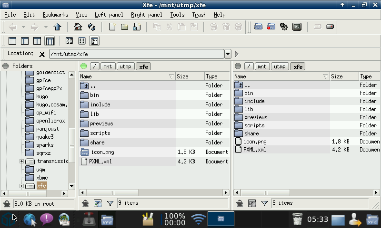Screen dimensions: 381x228
Task: Select the quake3 folder in tree
Action: 45,137
